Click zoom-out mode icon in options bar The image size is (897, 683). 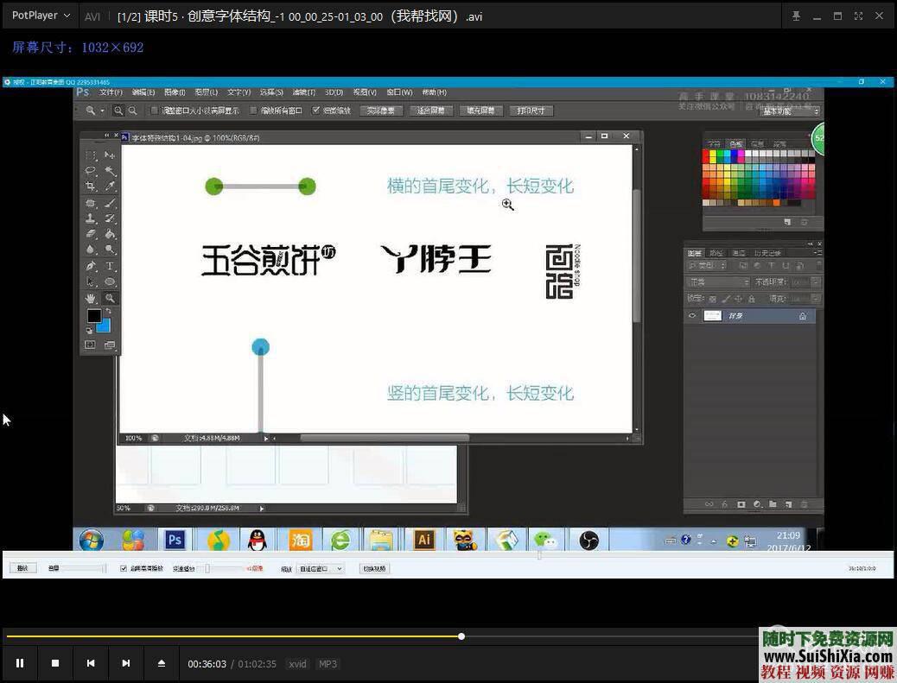tap(133, 111)
